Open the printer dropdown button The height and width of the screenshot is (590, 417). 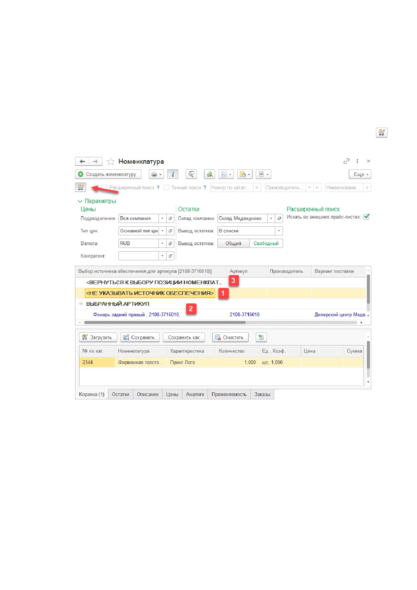pos(156,174)
